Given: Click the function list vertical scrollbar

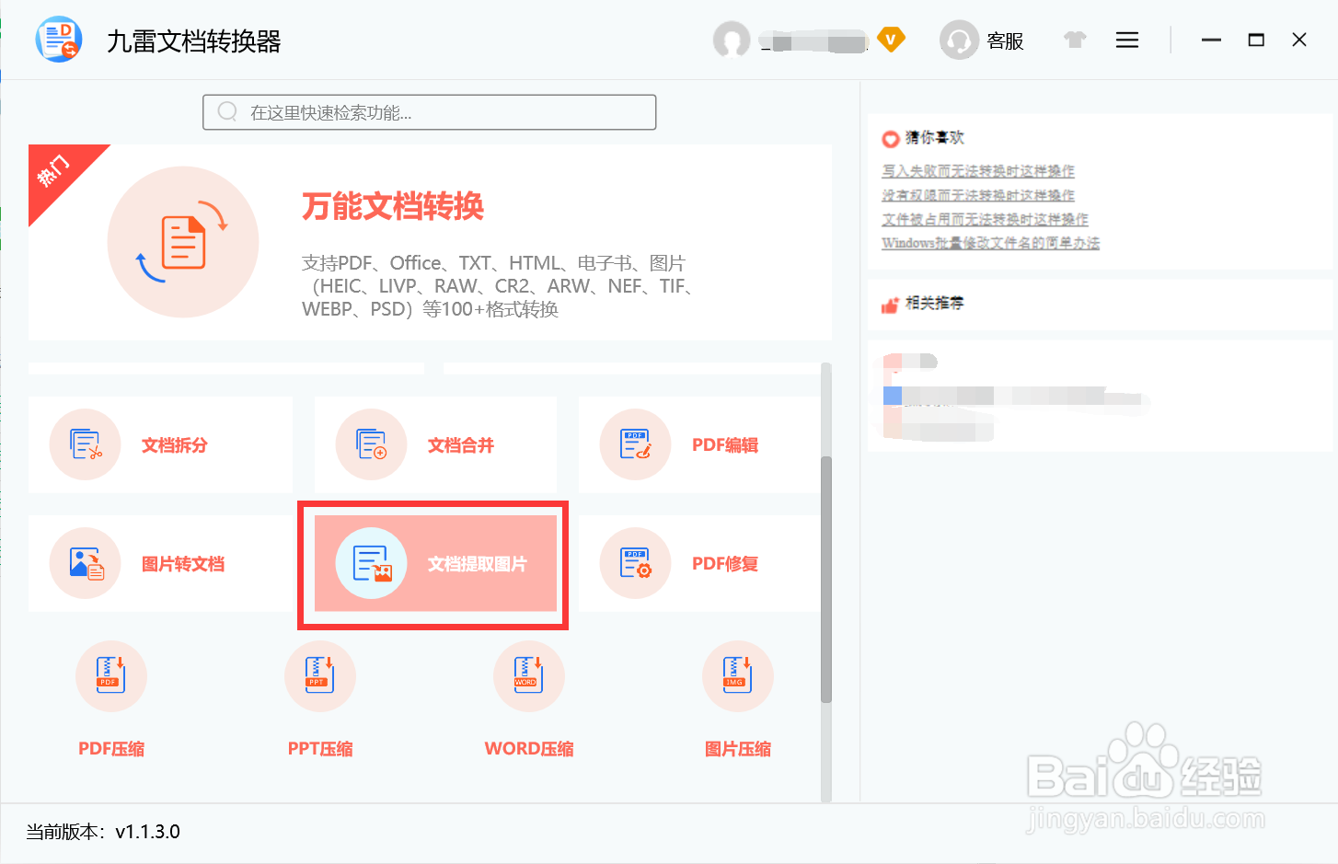Looking at the screenshot, I should point(826,580).
